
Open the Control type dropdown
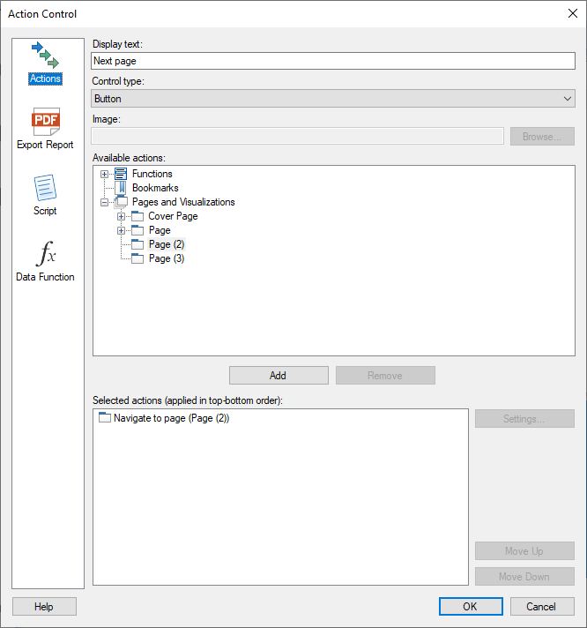[333, 99]
